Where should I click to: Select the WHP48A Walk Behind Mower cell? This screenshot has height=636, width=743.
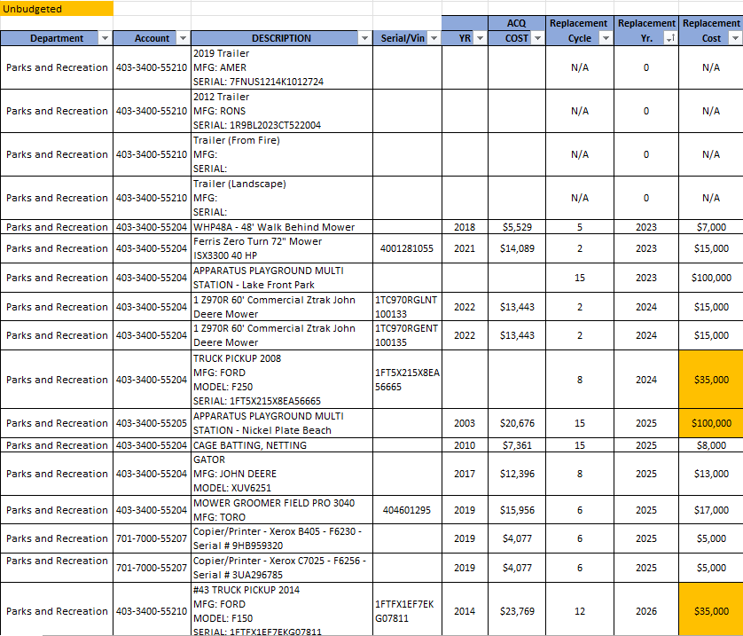pos(281,227)
